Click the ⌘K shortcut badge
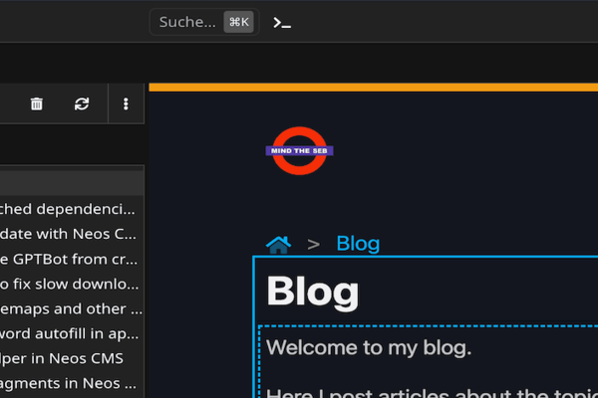 [x=239, y=22]
